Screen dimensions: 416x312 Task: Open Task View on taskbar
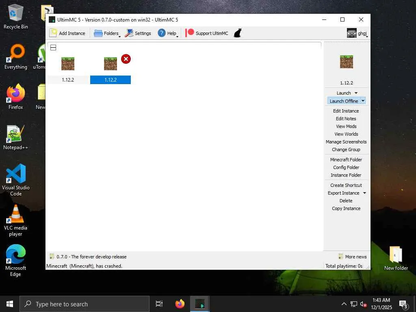(x=159, y=304)
